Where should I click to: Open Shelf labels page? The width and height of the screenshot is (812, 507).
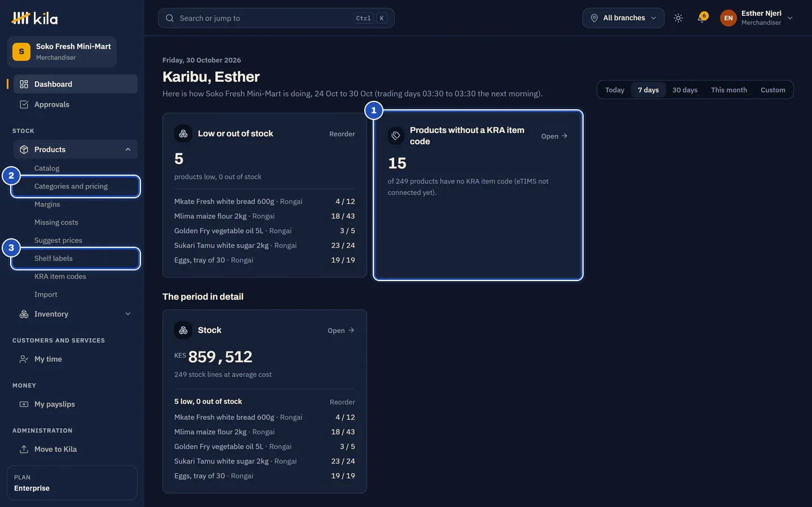click(76, 259)
